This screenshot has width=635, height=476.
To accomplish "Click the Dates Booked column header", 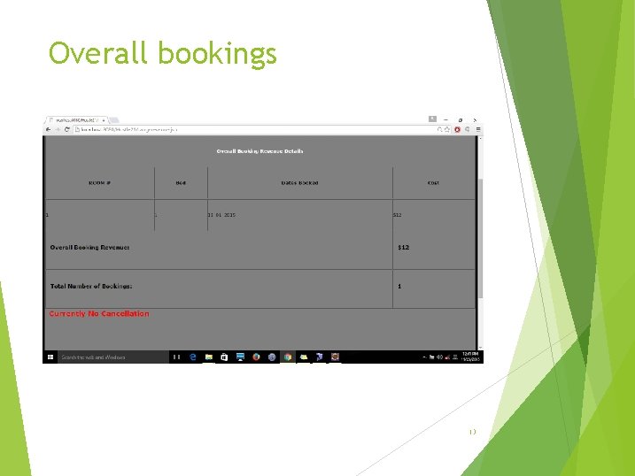I will point(299,183).
